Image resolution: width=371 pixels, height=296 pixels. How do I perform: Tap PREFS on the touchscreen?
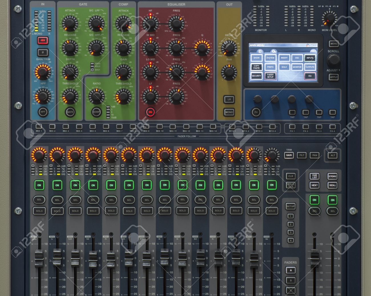[270, 67]
